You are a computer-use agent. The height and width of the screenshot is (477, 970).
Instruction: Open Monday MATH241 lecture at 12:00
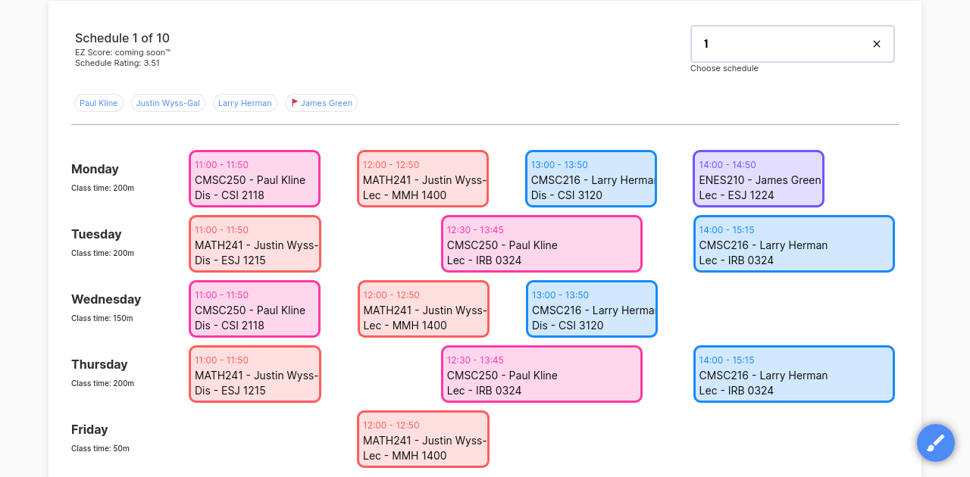point(423,179)
